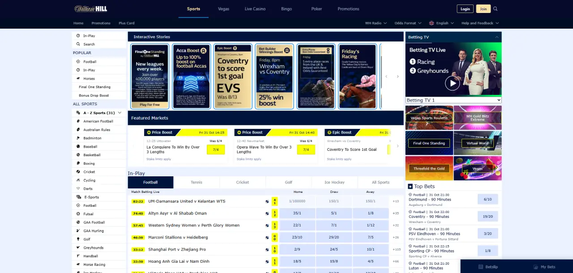Open the Odds Format dropdown

[408, 23]
